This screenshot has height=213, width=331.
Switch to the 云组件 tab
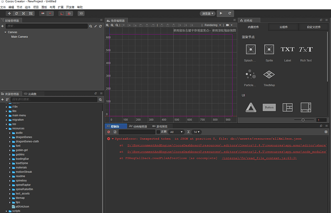click(284, 27)
